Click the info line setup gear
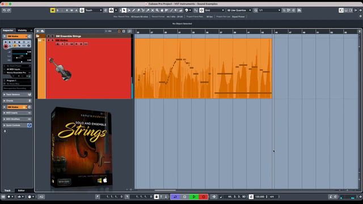 [x=360, y=16]
